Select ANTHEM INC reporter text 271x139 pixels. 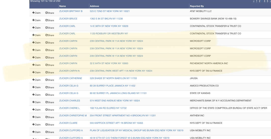197,116
